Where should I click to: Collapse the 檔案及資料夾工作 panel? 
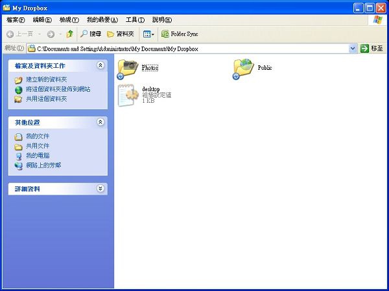coord(100,65)
